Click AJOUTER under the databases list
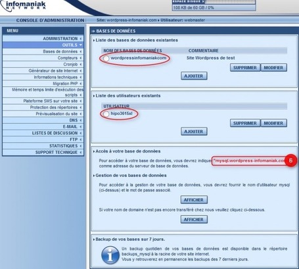This screenshot has height=269, width=299. (194, 76)
